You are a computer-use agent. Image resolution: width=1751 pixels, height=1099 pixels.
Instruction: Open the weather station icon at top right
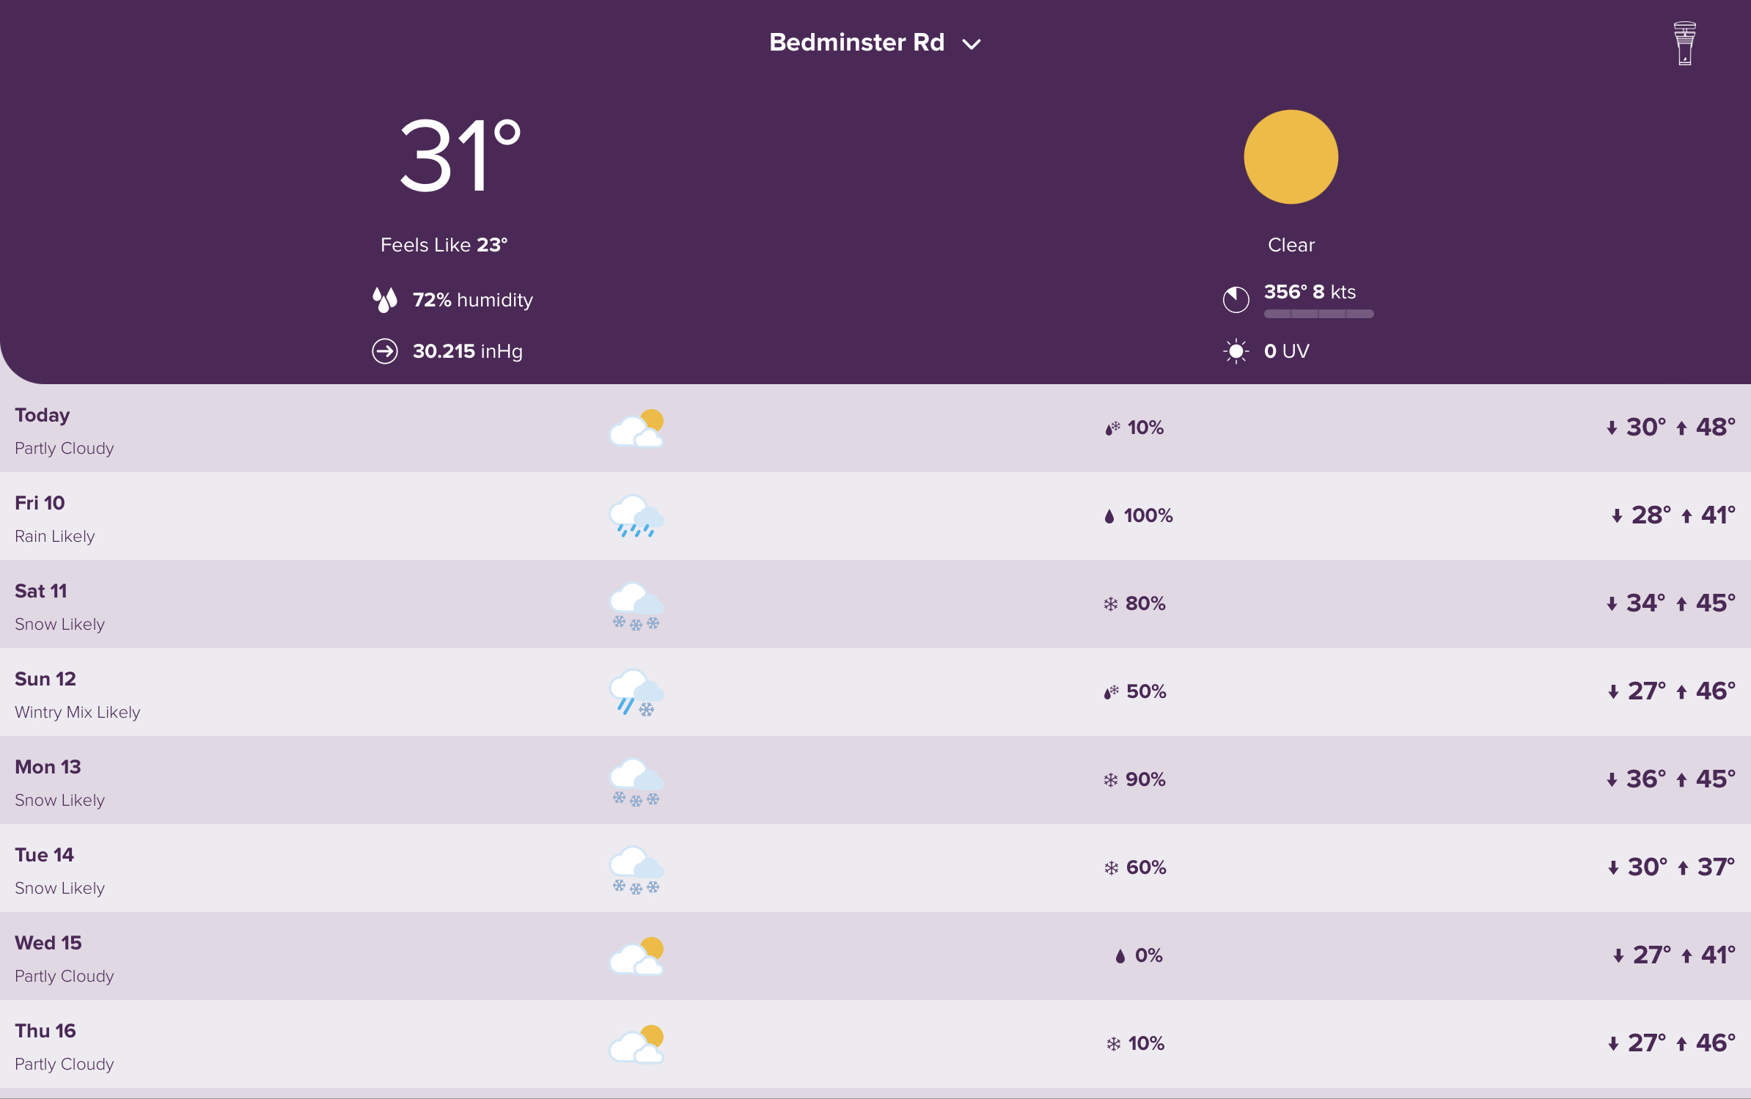(1684, 43)
